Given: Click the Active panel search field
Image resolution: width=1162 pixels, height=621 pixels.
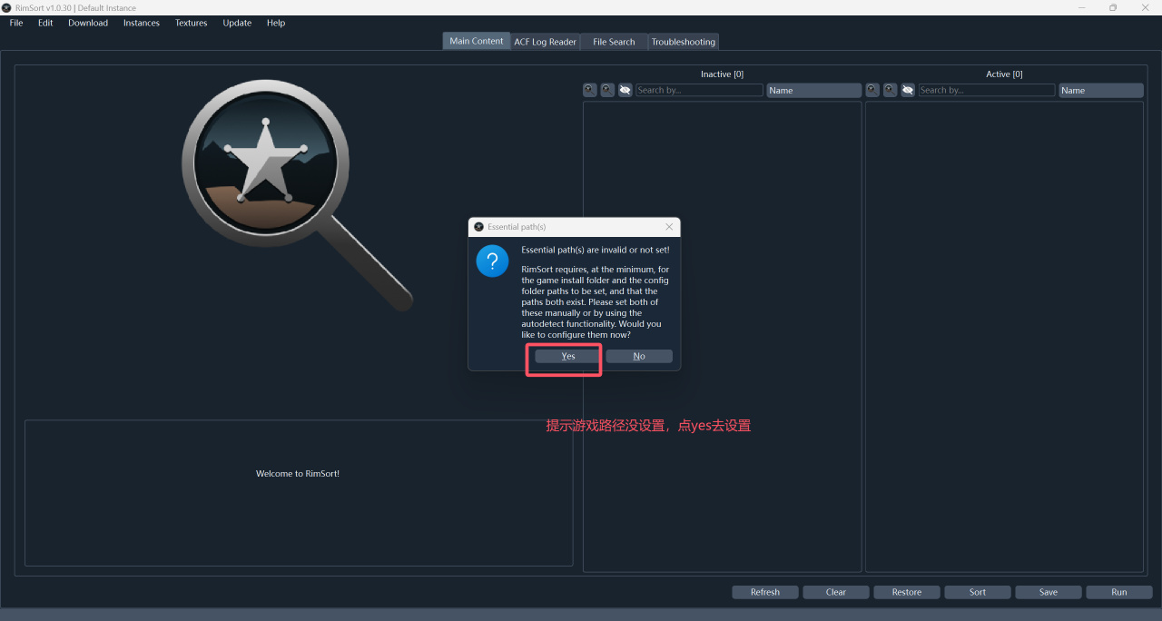Looking at the screenshot, I should coord(986,90).
